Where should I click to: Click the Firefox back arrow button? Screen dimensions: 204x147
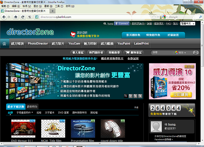pyautogui.click(x=4, y=17)
